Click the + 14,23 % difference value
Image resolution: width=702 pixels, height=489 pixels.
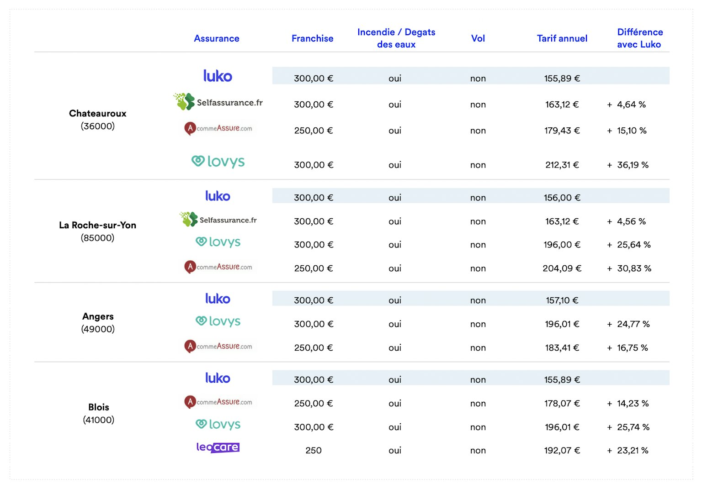[628, 404]
